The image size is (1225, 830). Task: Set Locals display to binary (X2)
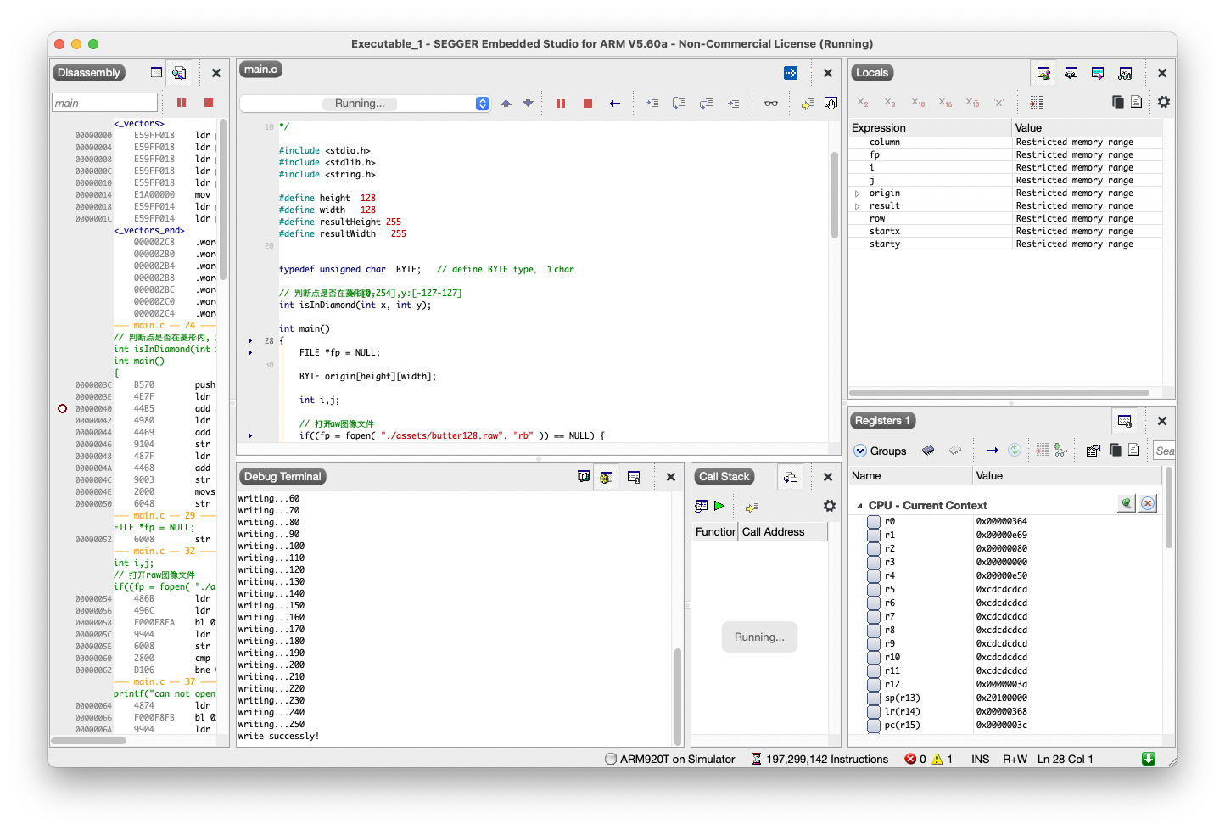click(x=863, y=103)
